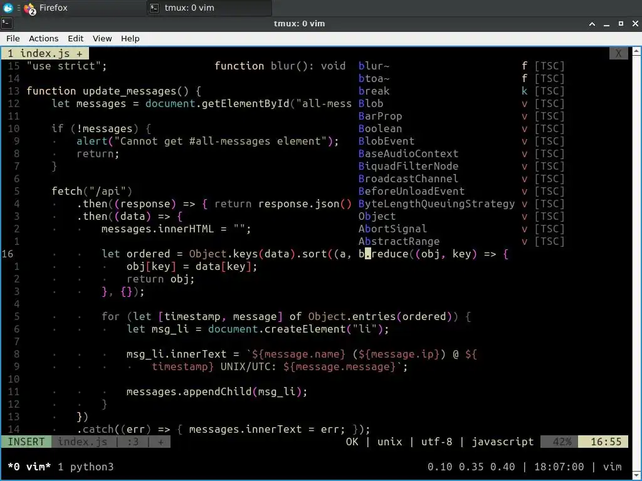Click the terminal icon in the title bar
Viewport: 642px width, 481px height.
click(x=7, y=23)
